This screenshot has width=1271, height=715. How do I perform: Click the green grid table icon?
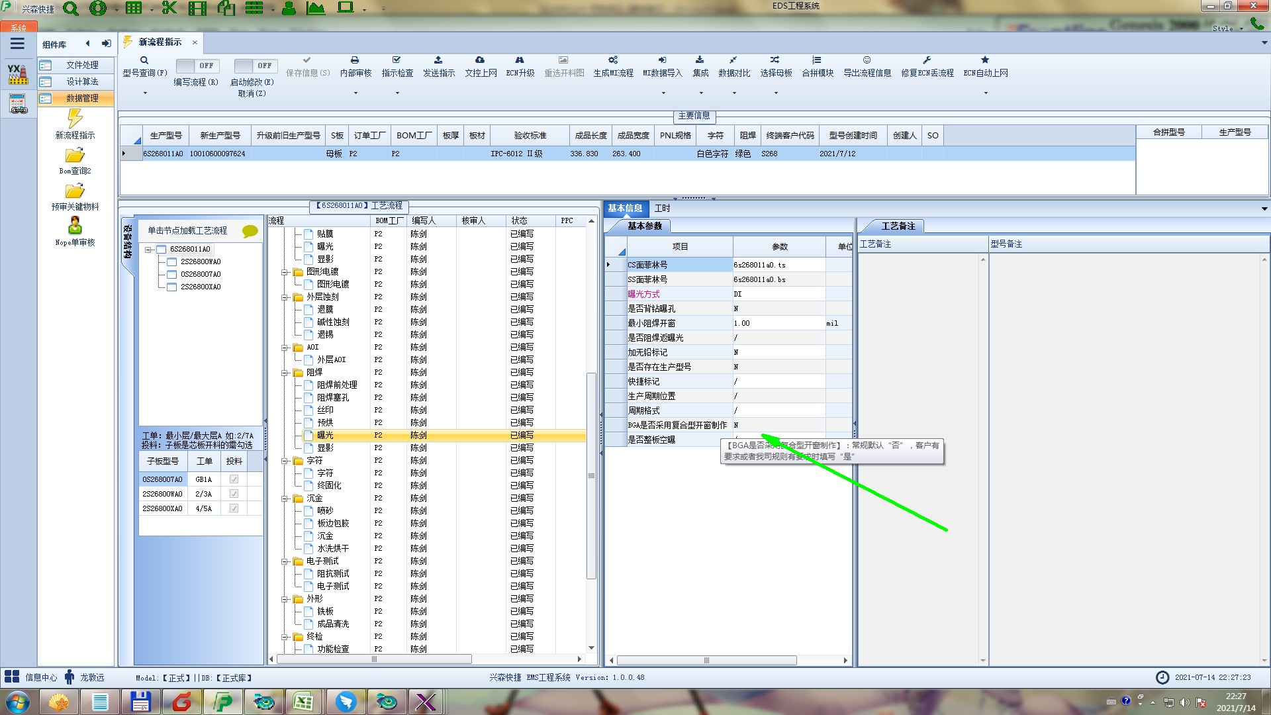coord(134,8)
